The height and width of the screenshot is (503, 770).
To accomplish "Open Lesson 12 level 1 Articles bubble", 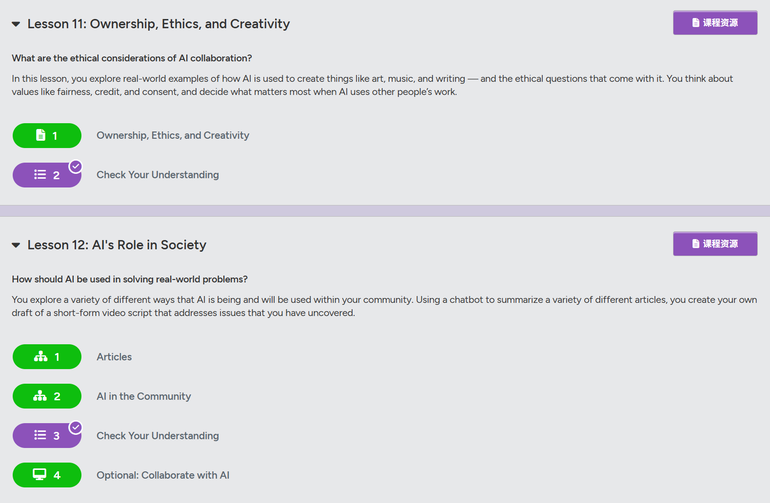I will tap(47, 357).
